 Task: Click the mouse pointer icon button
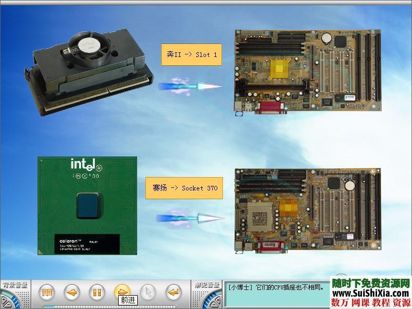[147, 293]
